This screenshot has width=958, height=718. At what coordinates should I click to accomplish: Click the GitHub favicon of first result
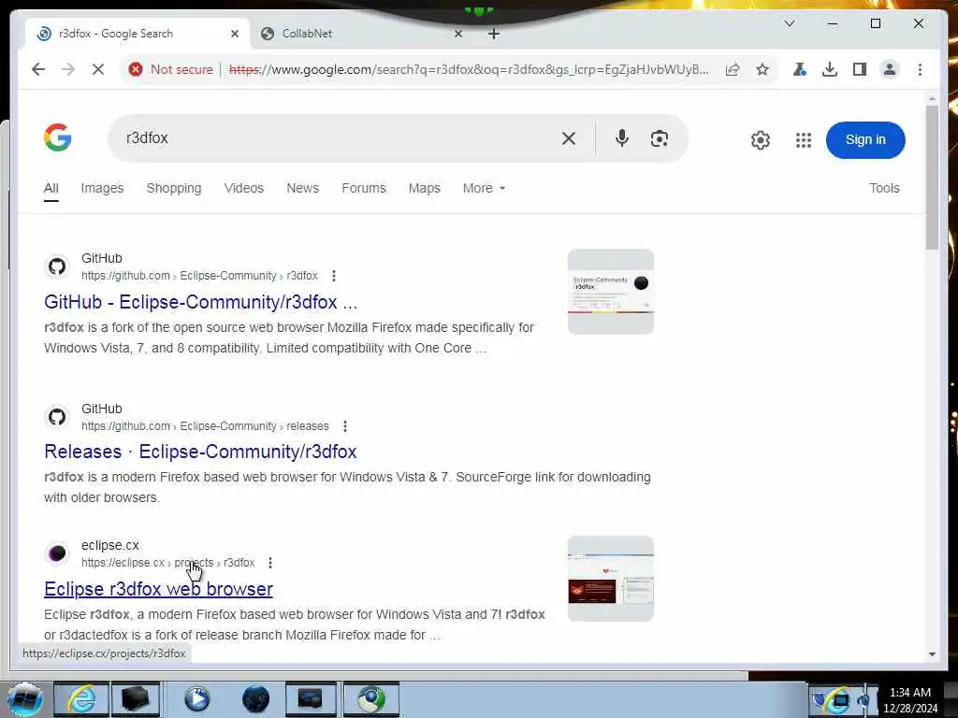(x=57, y=266)
